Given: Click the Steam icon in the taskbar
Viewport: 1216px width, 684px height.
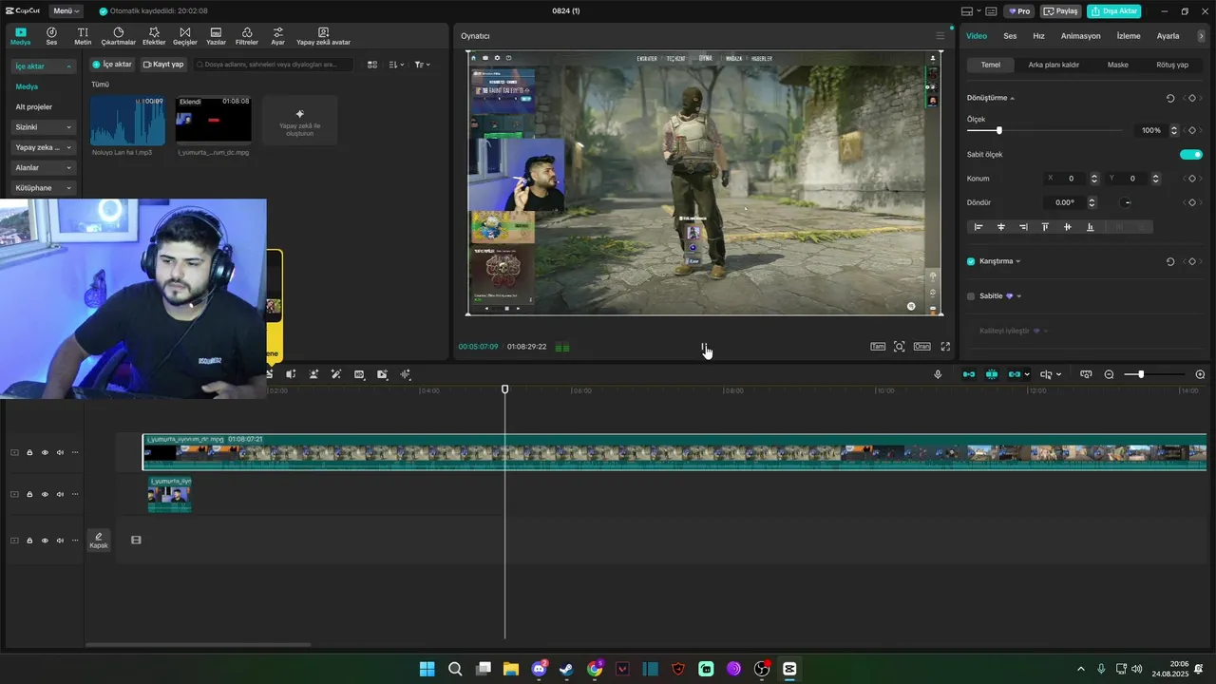Looking at the screenshot, I should pyautogui.click(x=566, y=669).
